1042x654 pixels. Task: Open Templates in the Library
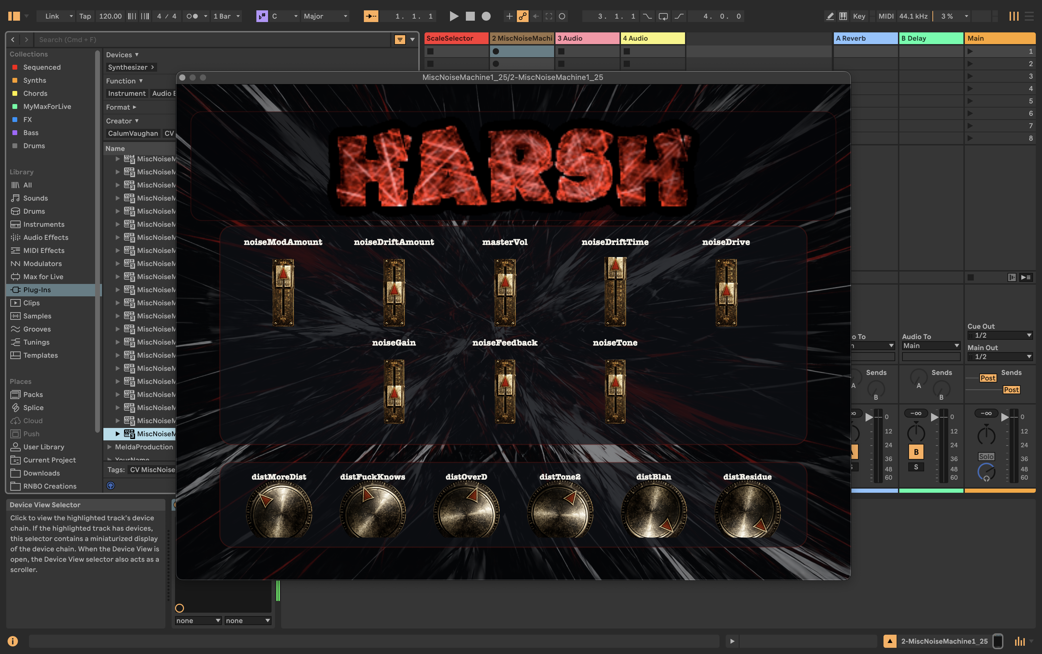(x=40, y=355)
